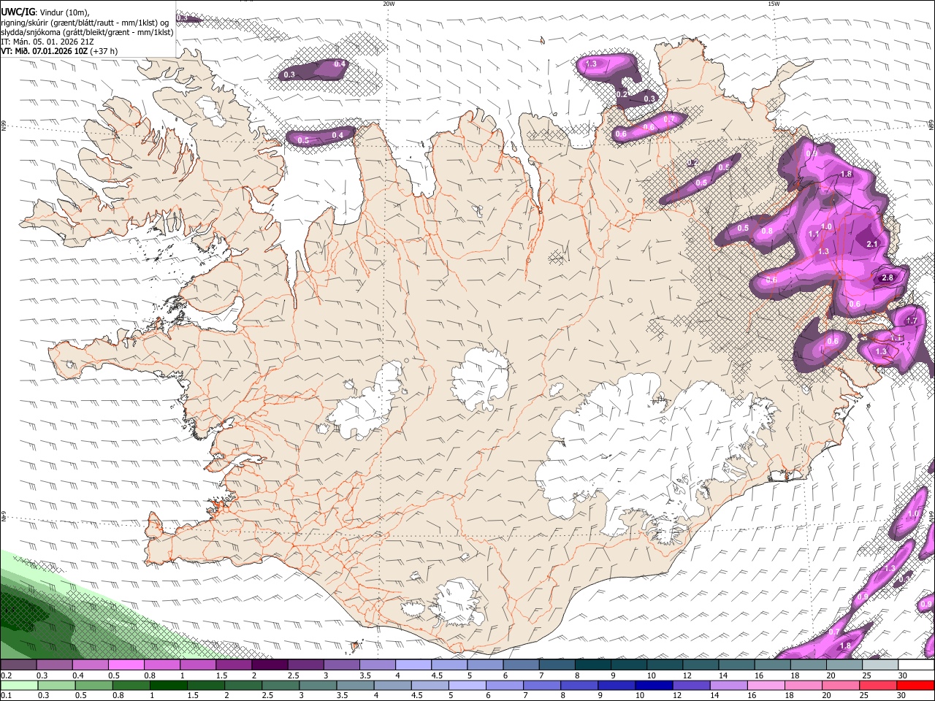
Task: Select the grey-mauve swatch above the 0.2 label
Action: [18, 664]
